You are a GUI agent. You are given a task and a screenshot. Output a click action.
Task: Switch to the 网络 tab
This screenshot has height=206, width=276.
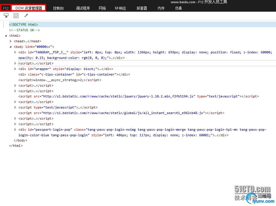102,8
